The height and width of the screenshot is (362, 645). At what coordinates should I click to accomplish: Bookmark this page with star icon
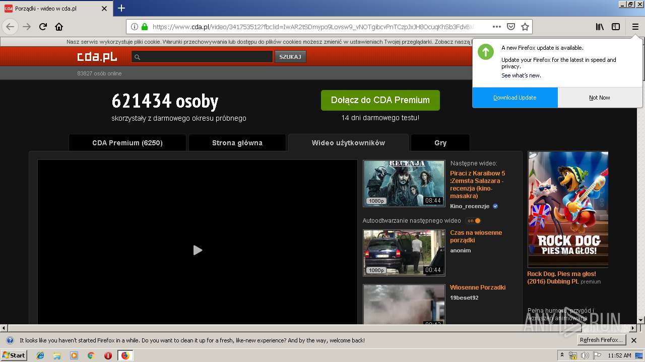pos(525,27)
